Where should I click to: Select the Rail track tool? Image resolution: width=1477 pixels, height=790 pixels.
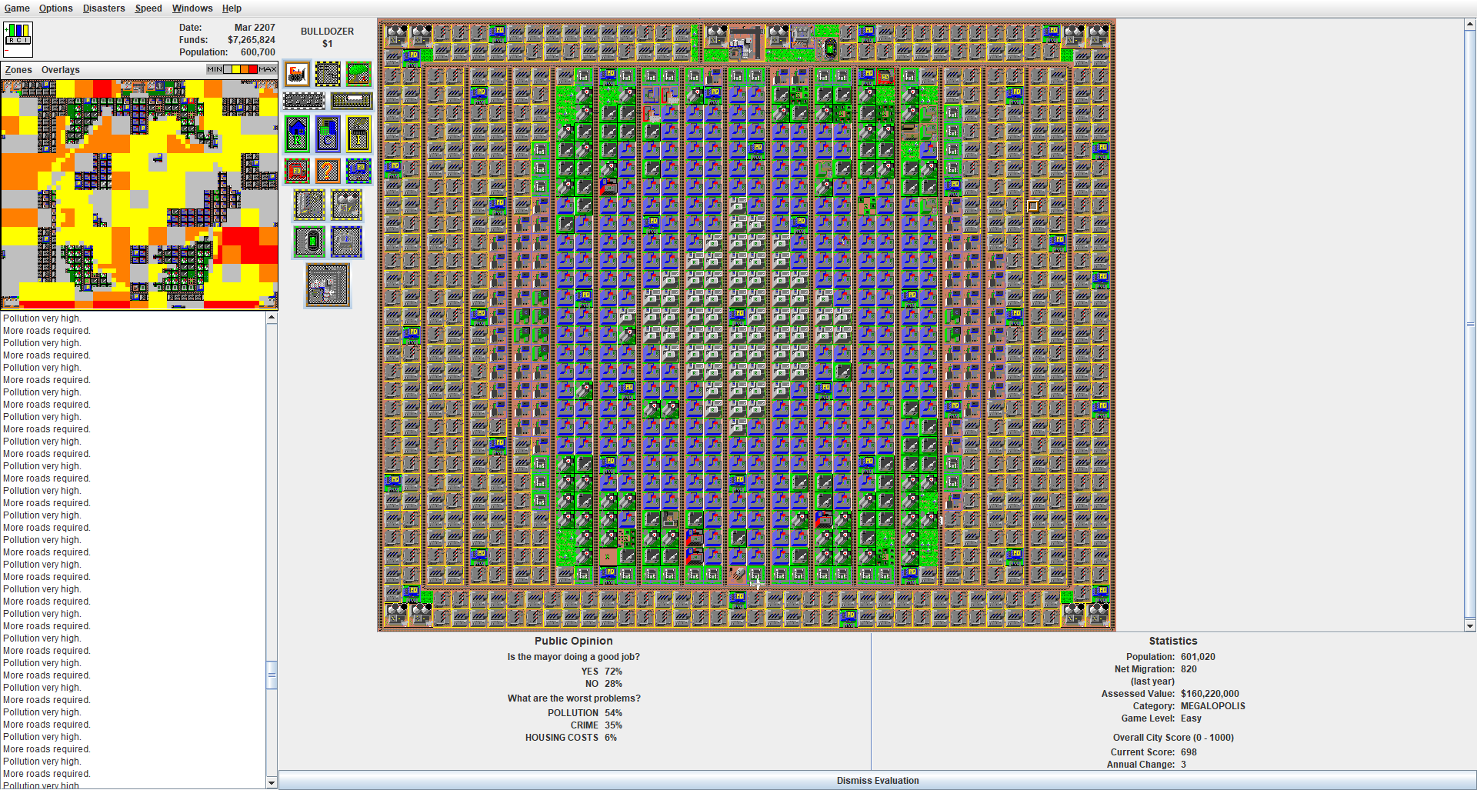click(x=352, y=101)
